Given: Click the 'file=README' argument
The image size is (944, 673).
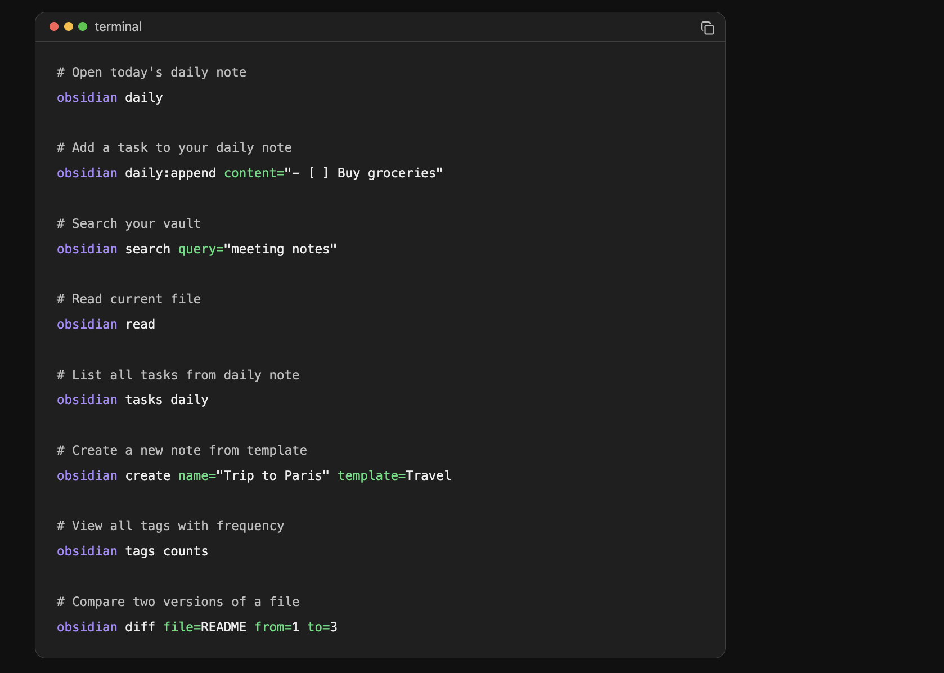Looking at the screenshot, I should pyautogui.click(x=205, y=627).
